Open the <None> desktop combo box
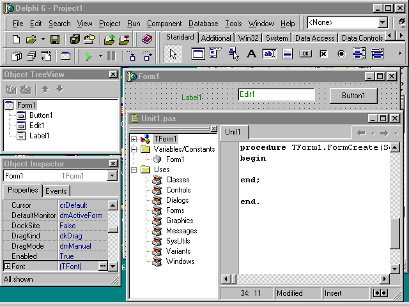The width and height of the screenshot is (409, 306). (x=382, y=23)
